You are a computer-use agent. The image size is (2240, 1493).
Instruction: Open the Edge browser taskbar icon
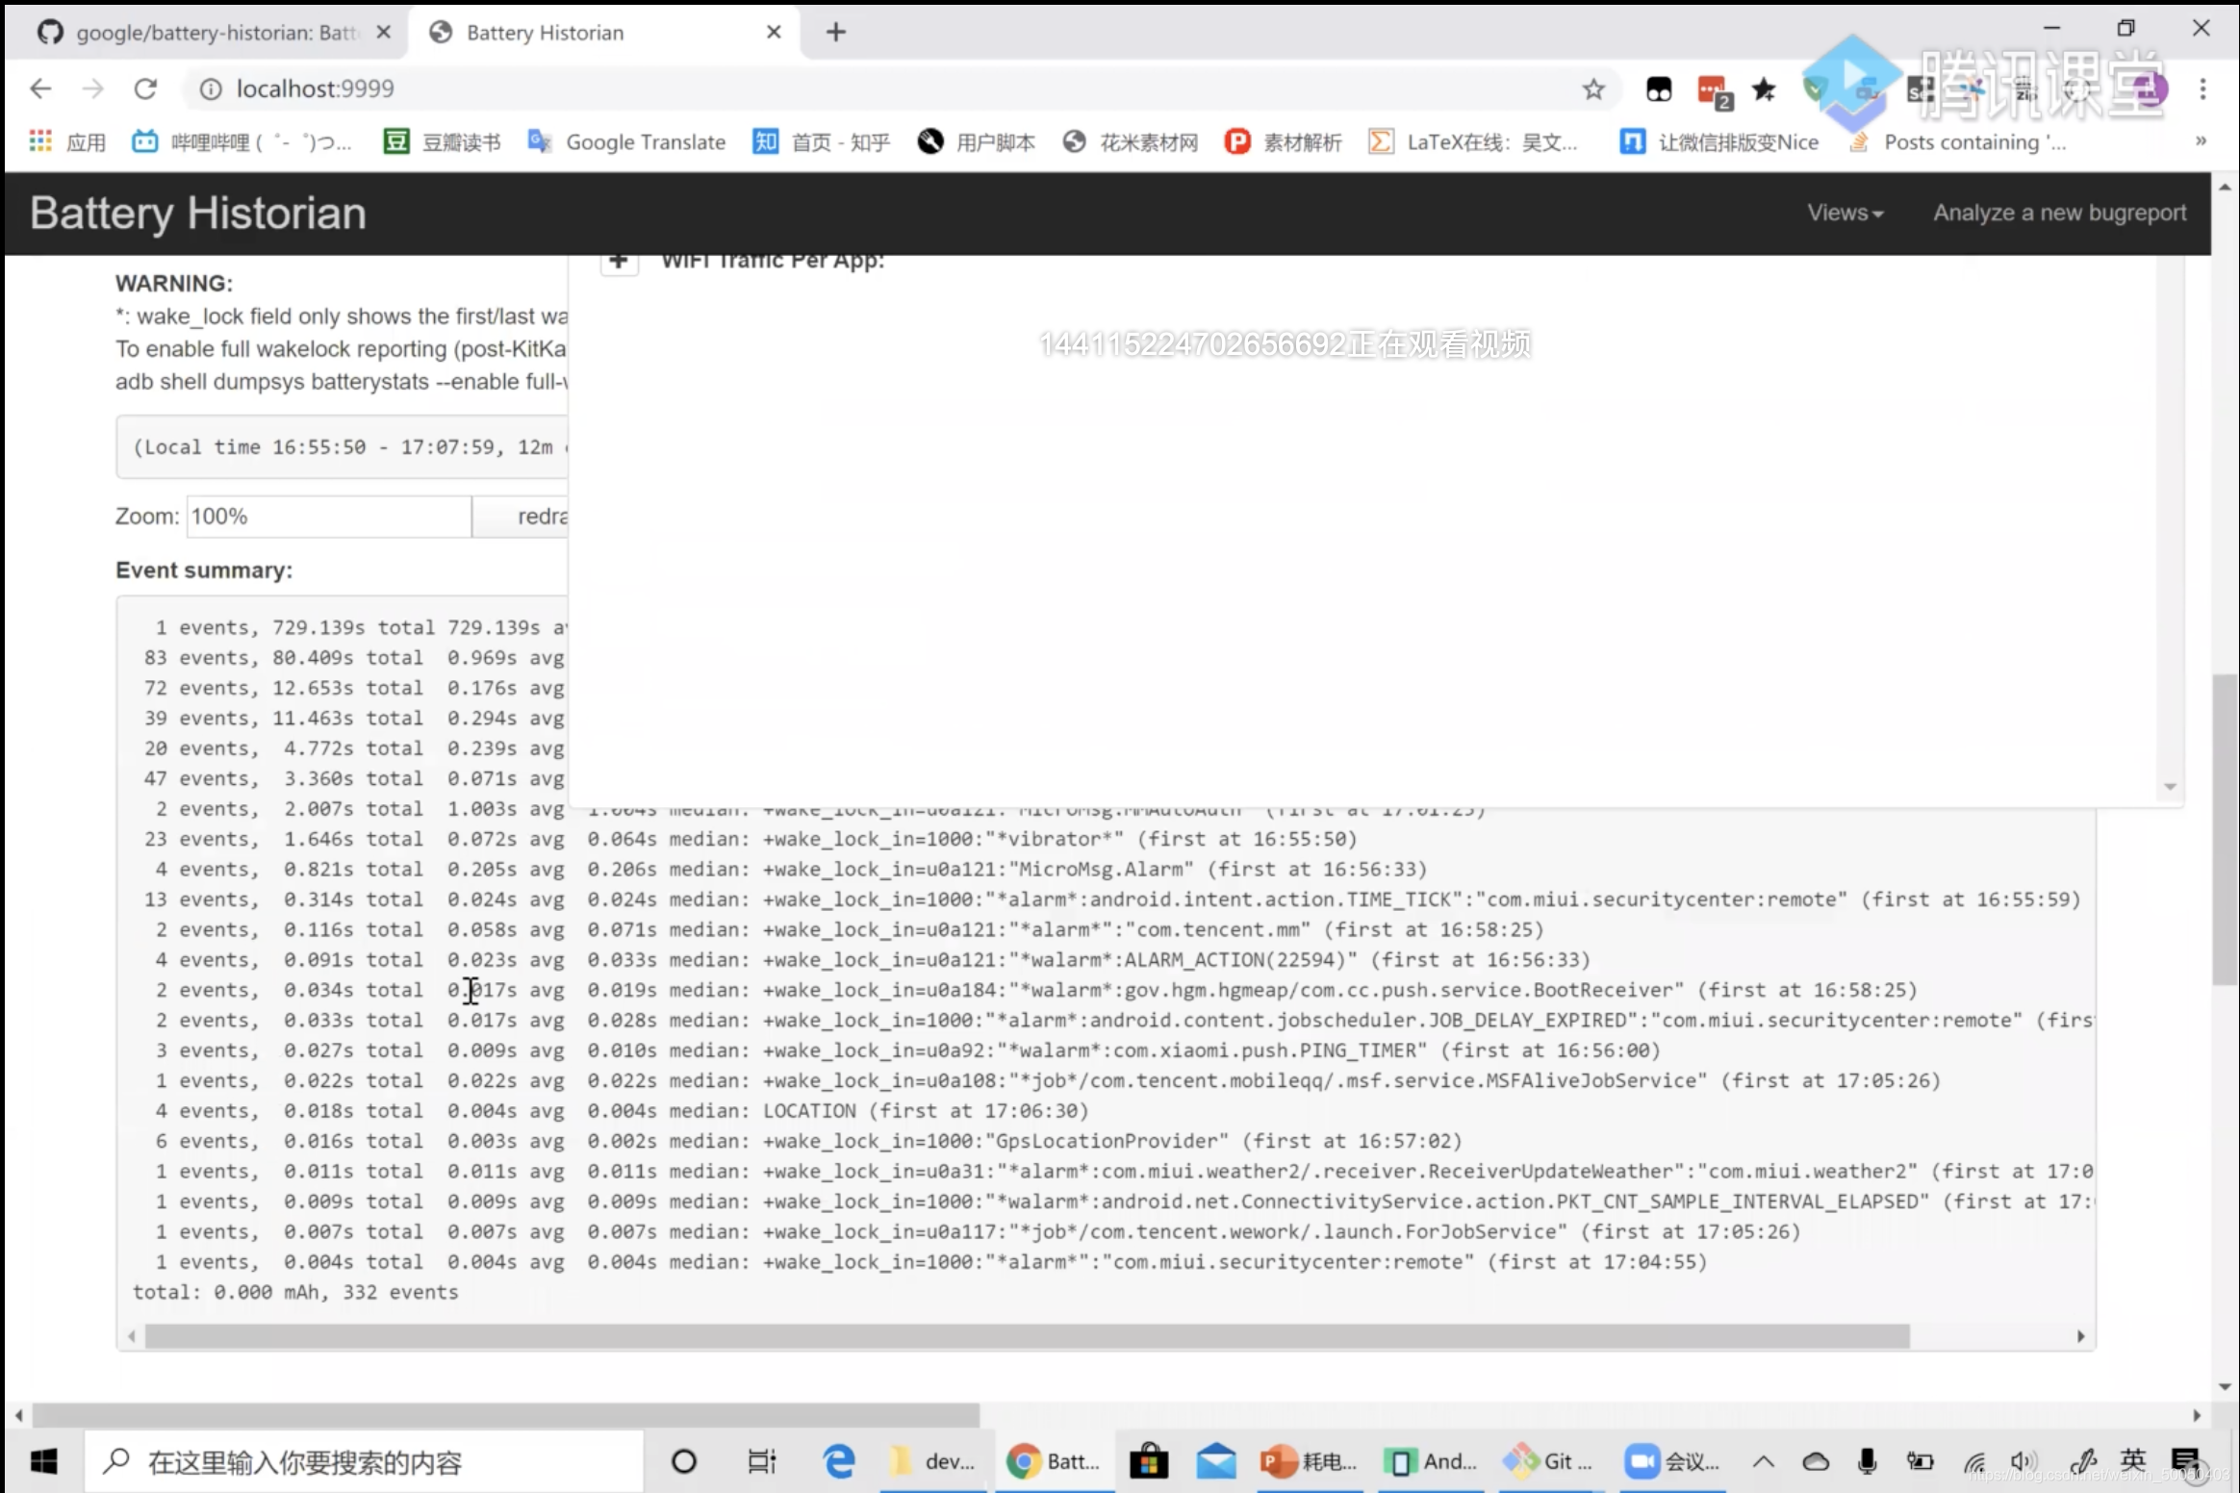click(839, 1461)
